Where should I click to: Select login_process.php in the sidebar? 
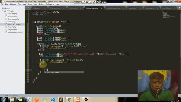[15, 24]
